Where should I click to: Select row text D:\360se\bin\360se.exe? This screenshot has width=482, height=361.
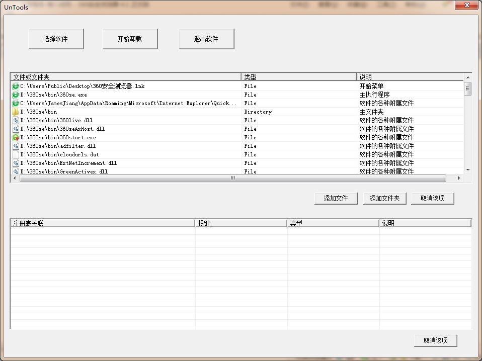pyautogui.click(x=53, y=95)
